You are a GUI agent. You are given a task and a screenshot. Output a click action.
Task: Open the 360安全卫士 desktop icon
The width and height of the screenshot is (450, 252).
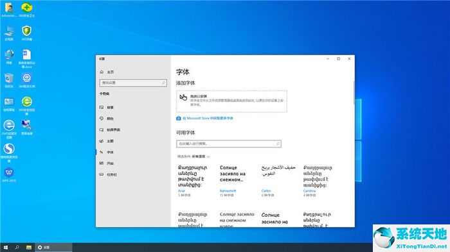[27, 10]
